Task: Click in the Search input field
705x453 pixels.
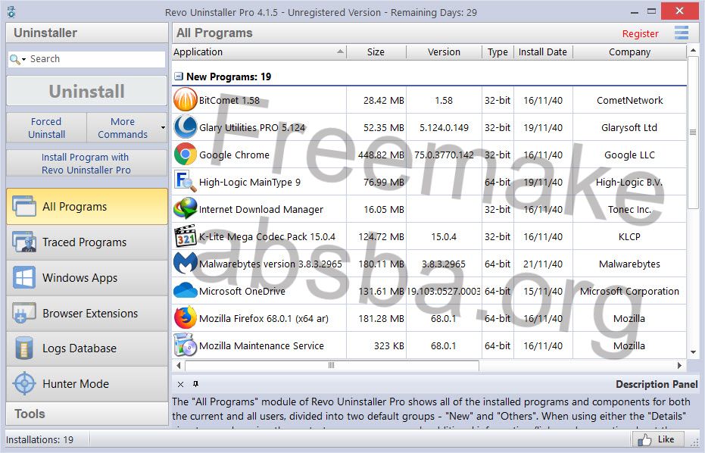Action: (96, 59)
